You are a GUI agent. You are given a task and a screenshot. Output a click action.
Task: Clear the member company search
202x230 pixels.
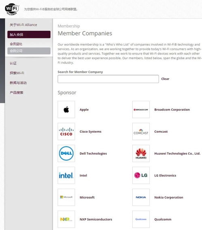click(x=165, y=79)
